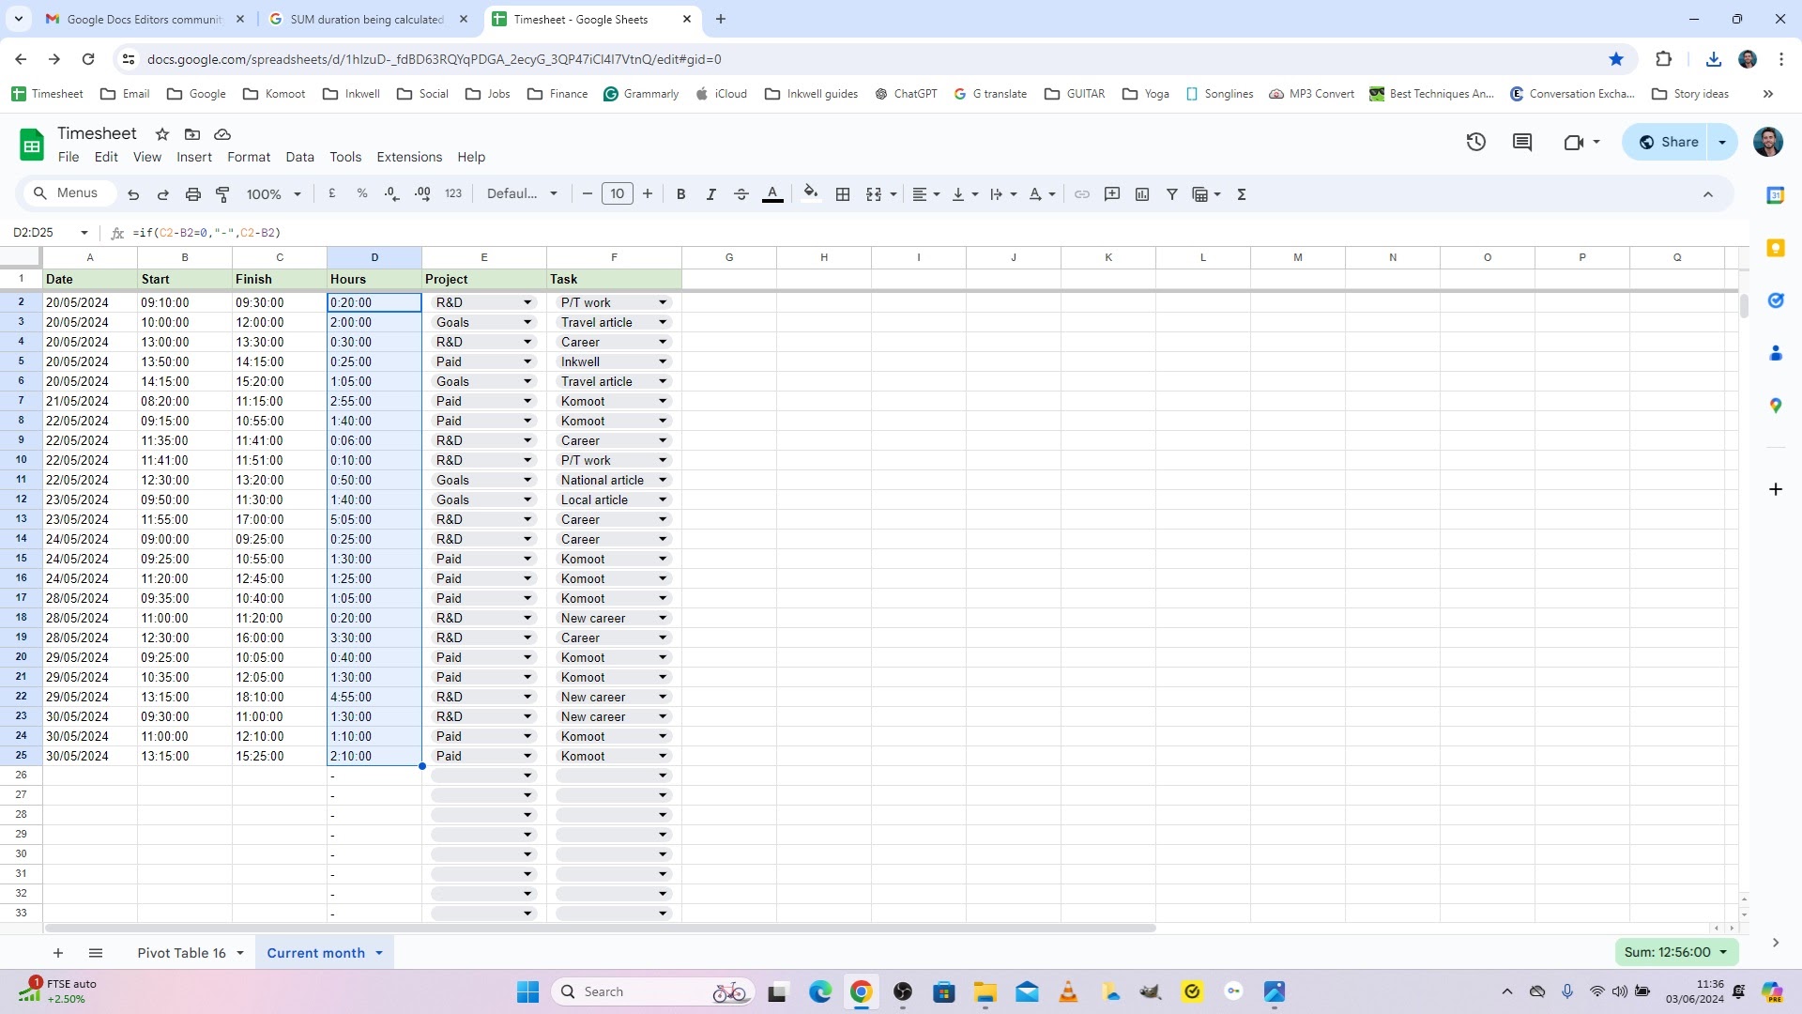The height and width of the screenshot is (1014, 1802).
Task: Click the paint format icon
Action: [222, 194]
